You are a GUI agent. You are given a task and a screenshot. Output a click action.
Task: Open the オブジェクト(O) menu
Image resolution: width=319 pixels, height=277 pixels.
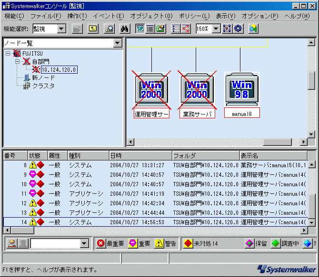pos(151,16)
